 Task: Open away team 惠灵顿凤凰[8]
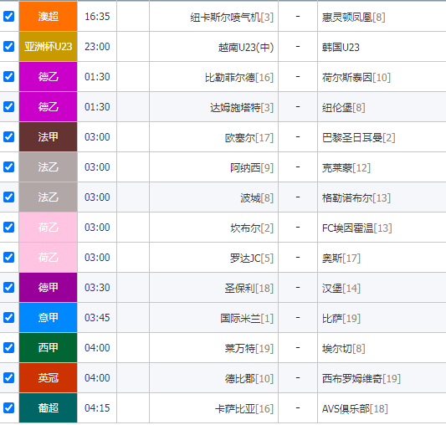(354, 18)
